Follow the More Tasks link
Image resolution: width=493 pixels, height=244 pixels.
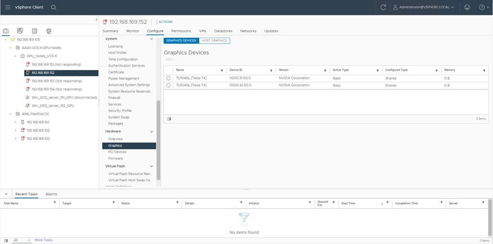click(43, 240)
